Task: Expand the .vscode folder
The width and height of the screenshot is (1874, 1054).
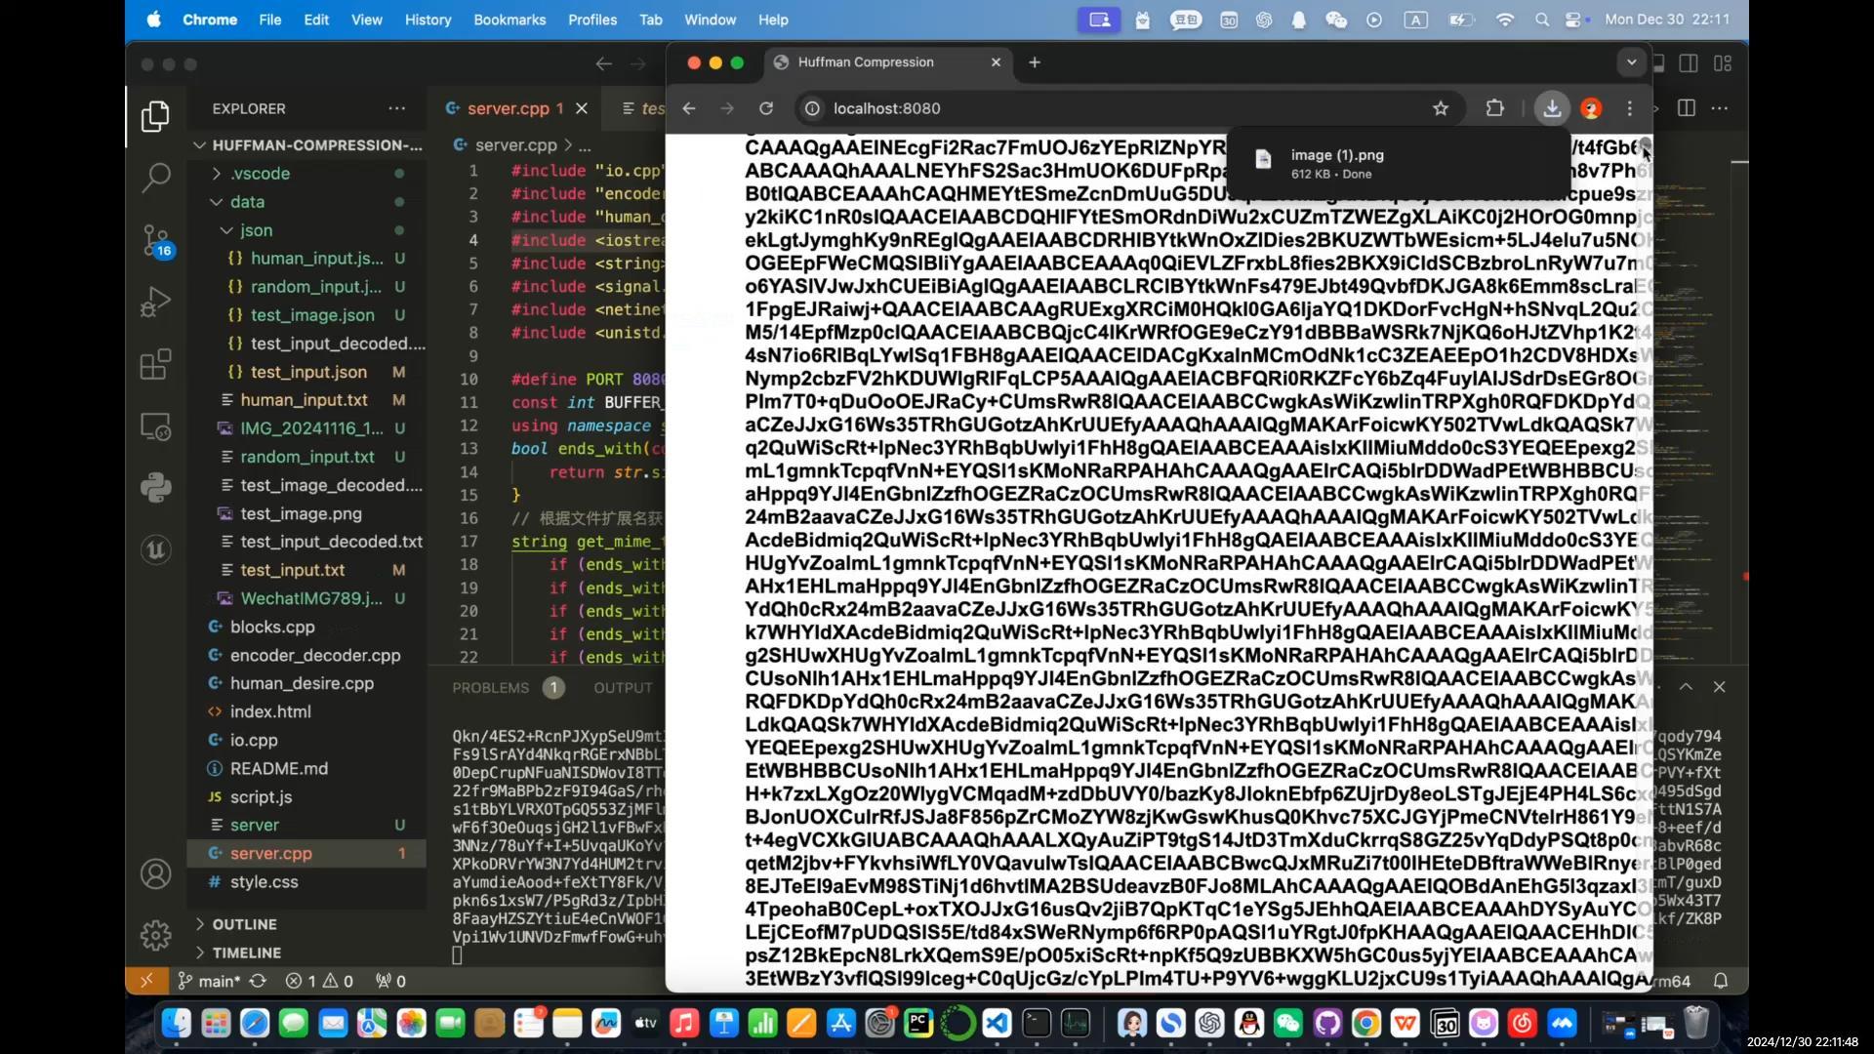Action: click(308, 174)
